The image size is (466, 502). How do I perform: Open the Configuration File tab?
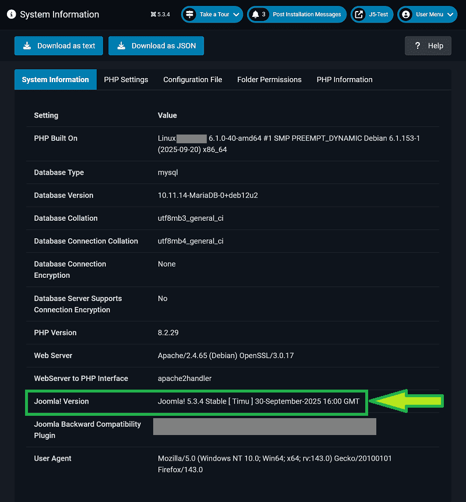pyautogui.click(x=192, y=80)
